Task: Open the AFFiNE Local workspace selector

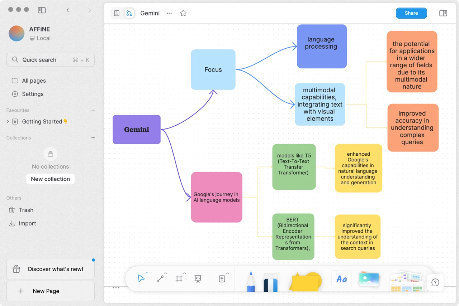Action: coord(30,34)
